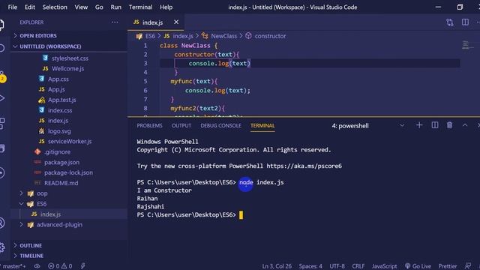Viewport: 480px width, 270px height.
Task: Open stylesheet.css in the explorer
Action: tap(70, 58)
